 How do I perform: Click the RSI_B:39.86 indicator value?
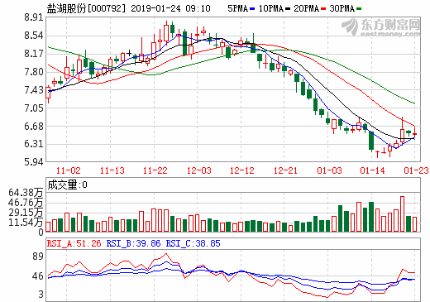133,243
